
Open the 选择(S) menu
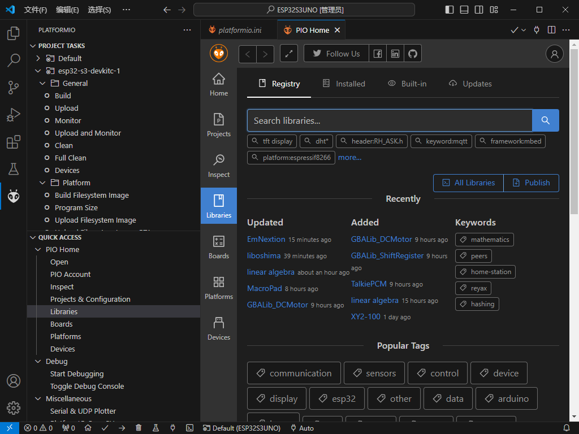[100, 10]
